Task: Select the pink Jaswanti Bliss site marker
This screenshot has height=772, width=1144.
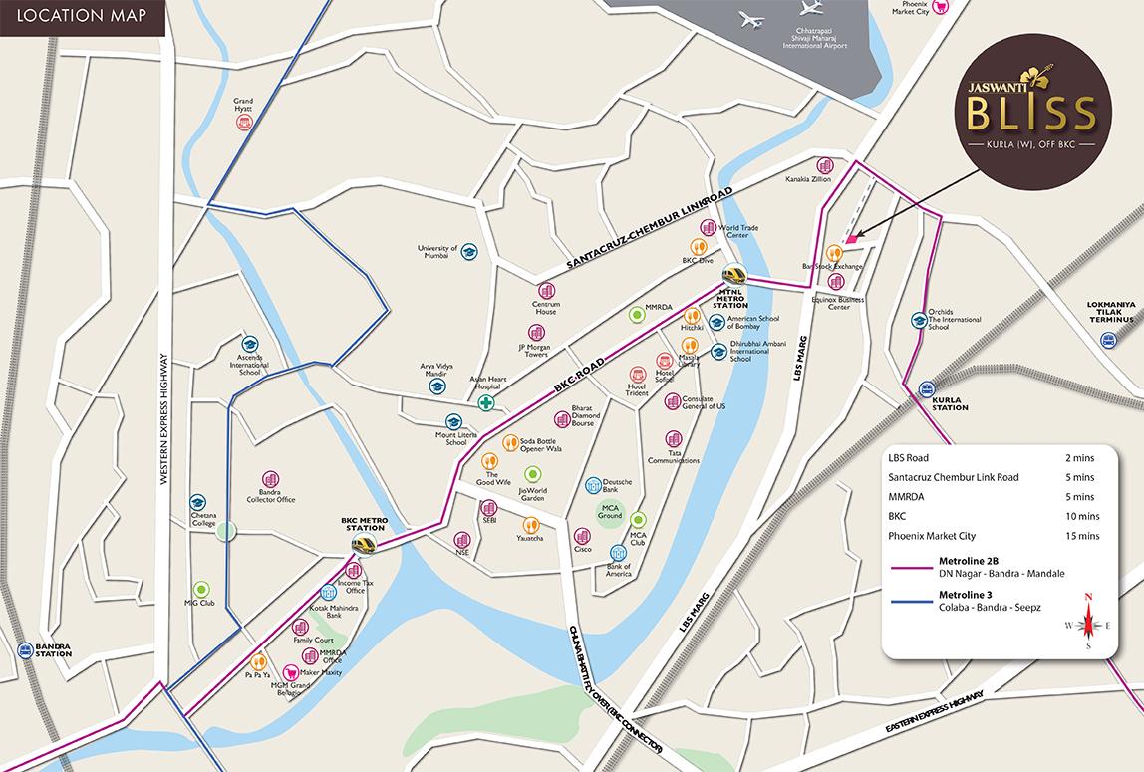Action: [x=850, y=240]
